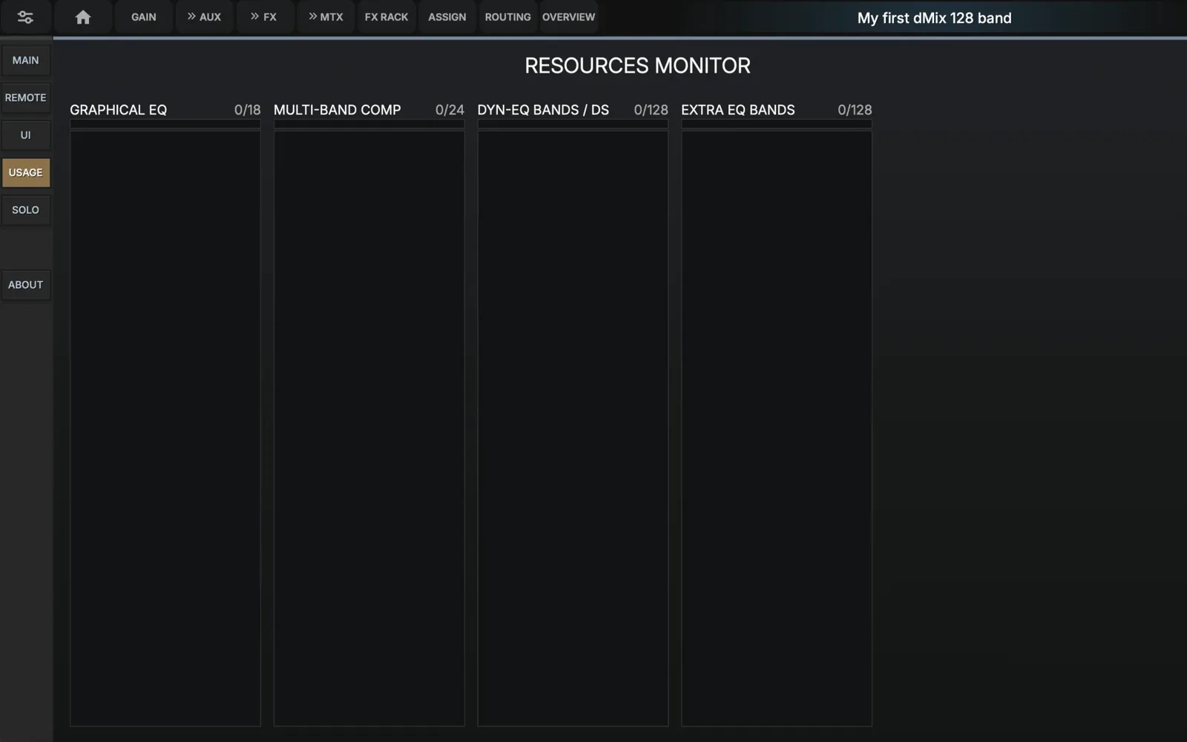This screenshot has height=742, width=1187.
Task: Click the 0/24 multi-band comp count
Action: coord(450,110)
